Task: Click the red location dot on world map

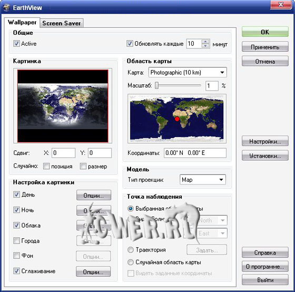Action: pyautogui.click(x=177, y=119)
